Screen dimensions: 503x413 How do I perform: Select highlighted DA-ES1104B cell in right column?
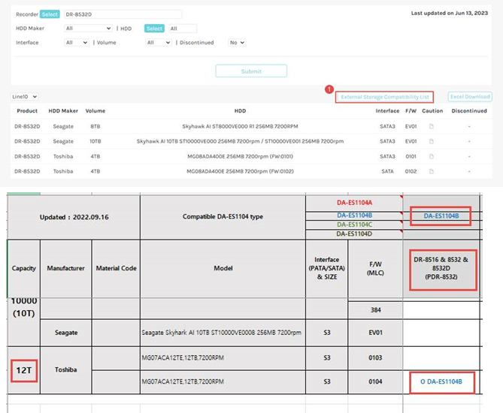click(x=441, y=216)
